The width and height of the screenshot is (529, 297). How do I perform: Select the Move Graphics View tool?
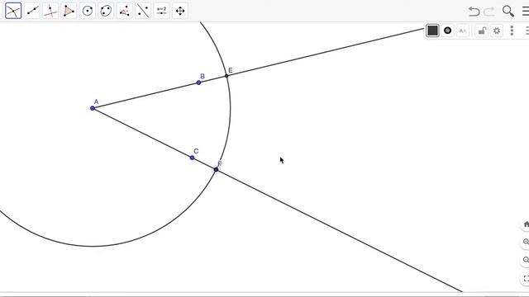coord(180,11)
